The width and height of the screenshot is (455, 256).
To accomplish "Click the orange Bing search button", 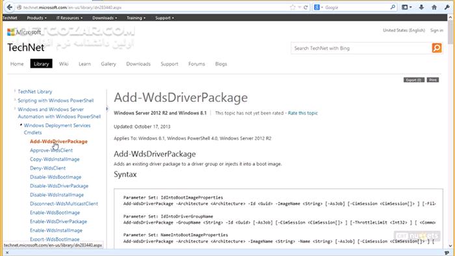I will [x=437, y=48].
